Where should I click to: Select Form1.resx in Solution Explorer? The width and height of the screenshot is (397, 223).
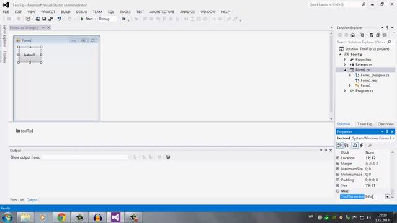[369, 81]
